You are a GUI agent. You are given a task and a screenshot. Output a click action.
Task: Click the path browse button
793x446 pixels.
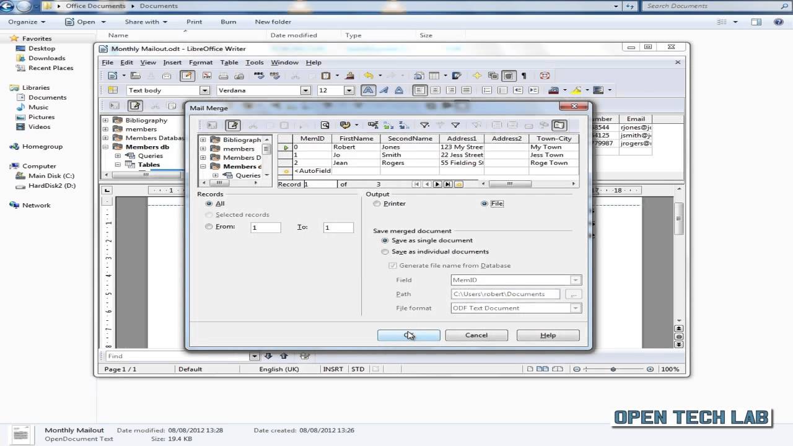point(574,294)
